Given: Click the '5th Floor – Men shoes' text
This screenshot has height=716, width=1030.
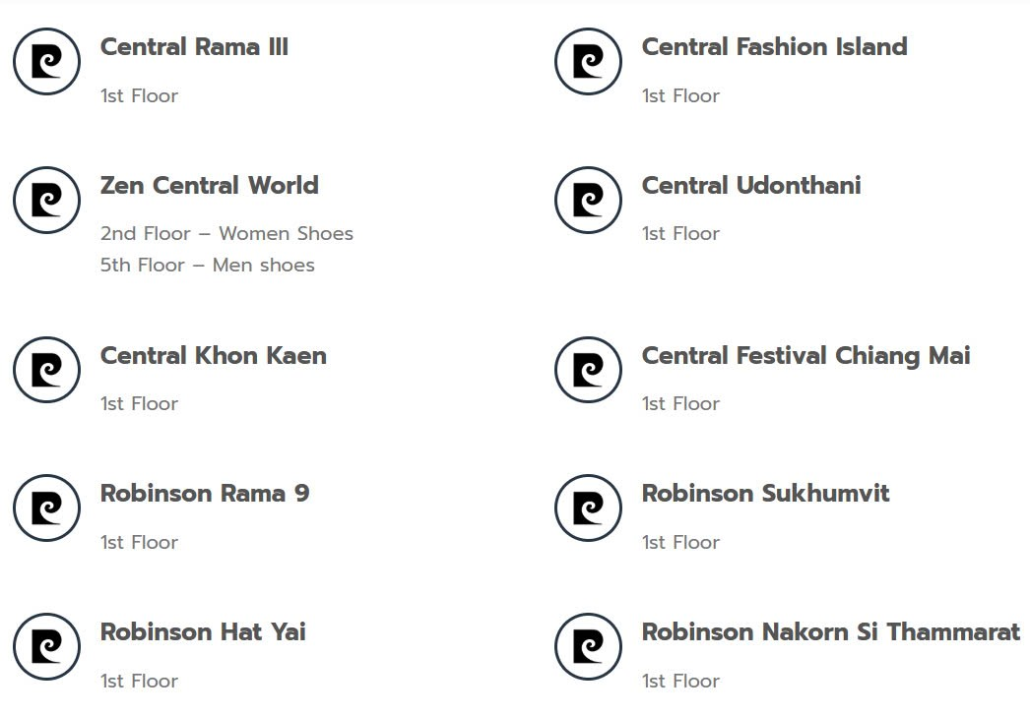Looking at the screenshot, I should [x=207, y=266].
